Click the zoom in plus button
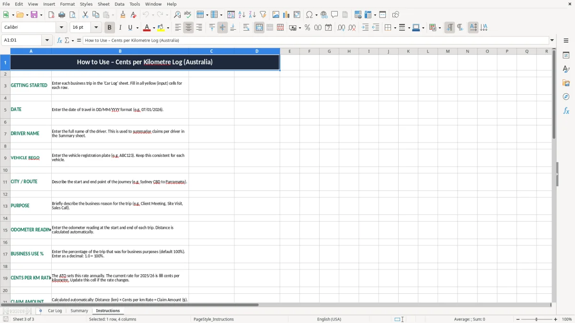The height and width of the screenshot is (323, 575). tap(556, 319)
